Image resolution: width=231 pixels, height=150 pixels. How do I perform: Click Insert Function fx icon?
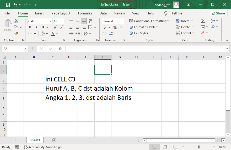click(60, 49)
